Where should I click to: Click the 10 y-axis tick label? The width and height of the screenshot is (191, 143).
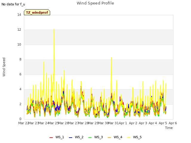19,45
